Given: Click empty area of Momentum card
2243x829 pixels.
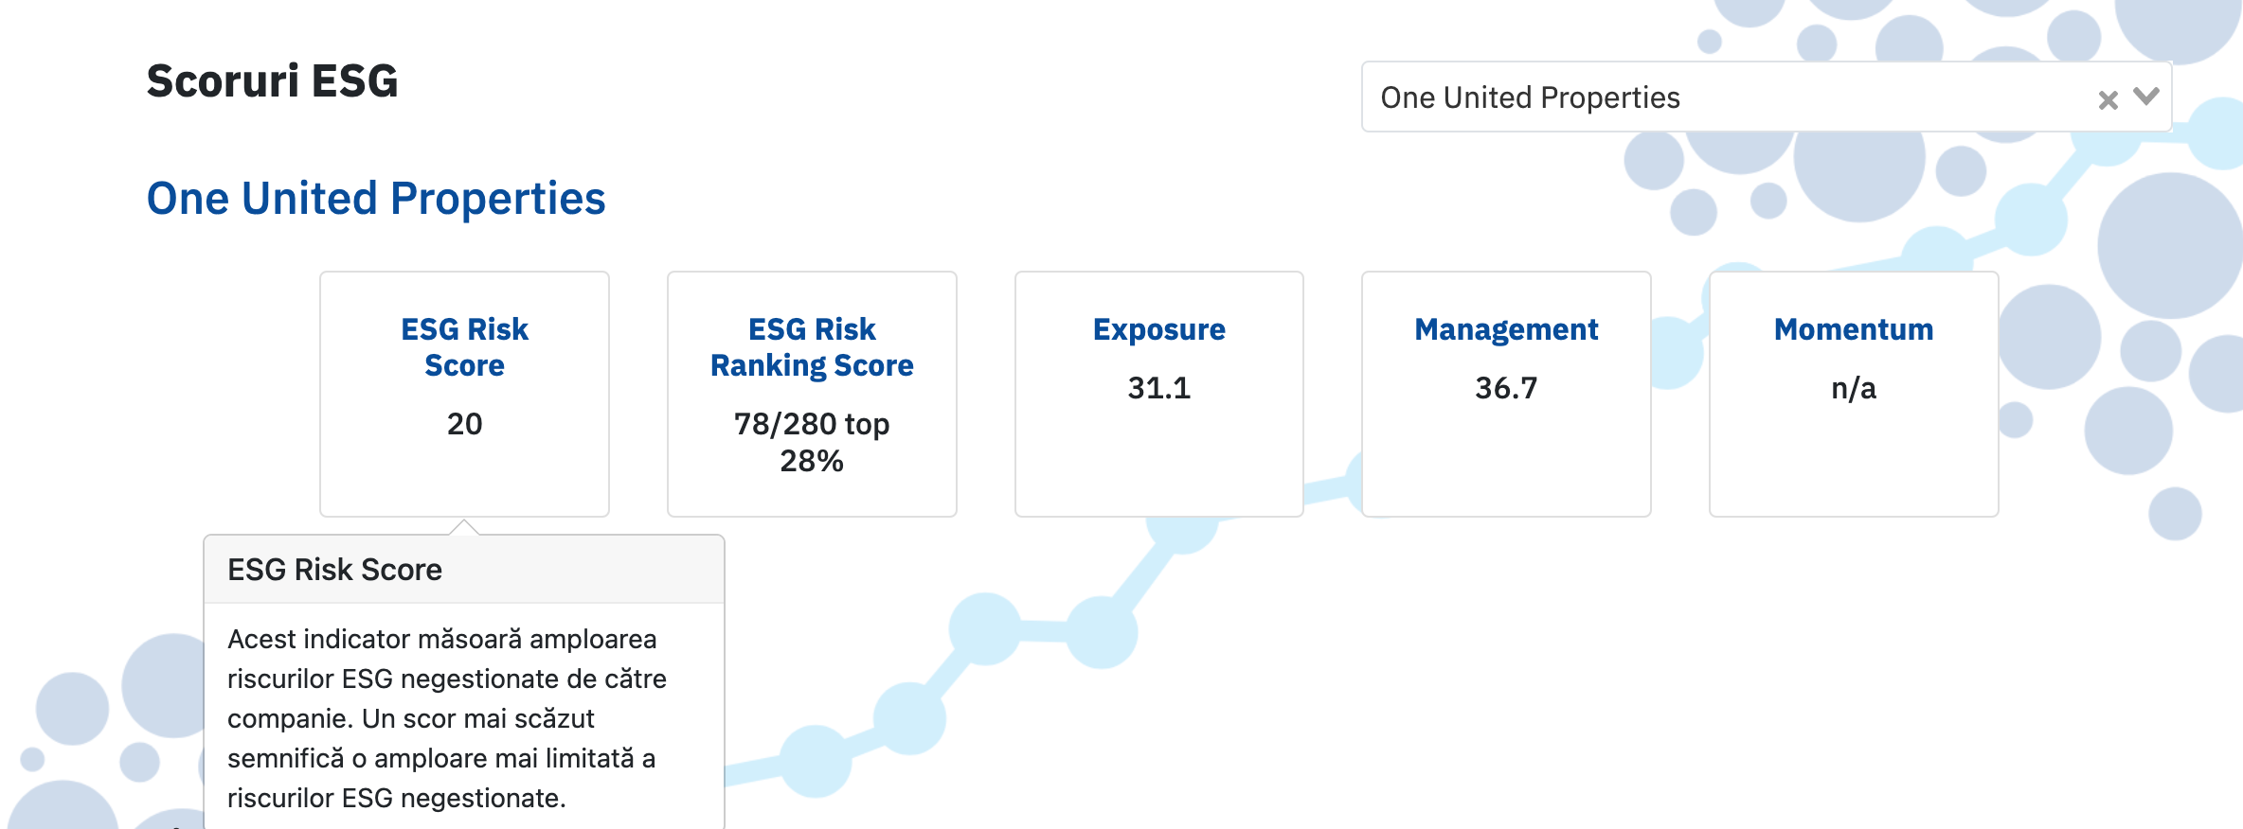Looking at the screenshot, I should (1853, 464).
